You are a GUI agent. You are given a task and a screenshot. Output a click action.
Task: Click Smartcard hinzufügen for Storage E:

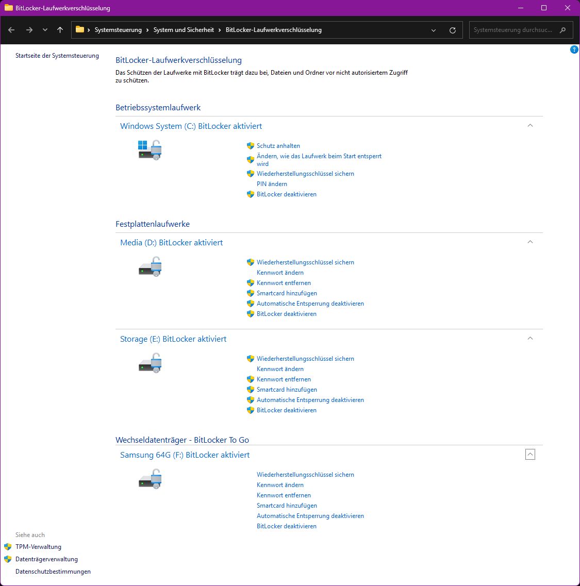point(287,390)
